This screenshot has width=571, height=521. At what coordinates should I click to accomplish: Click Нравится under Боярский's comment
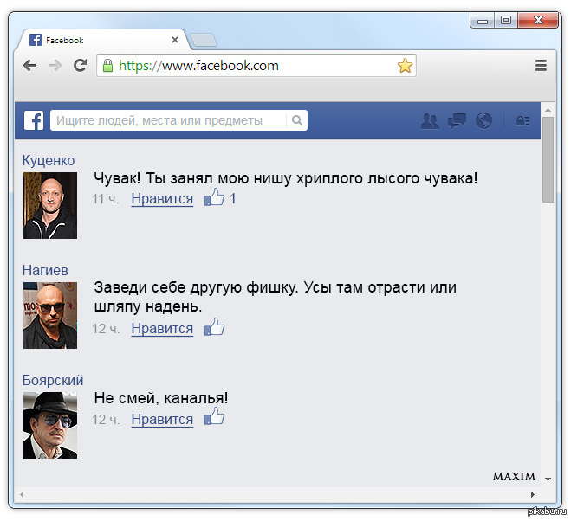(x=162, y=420)
